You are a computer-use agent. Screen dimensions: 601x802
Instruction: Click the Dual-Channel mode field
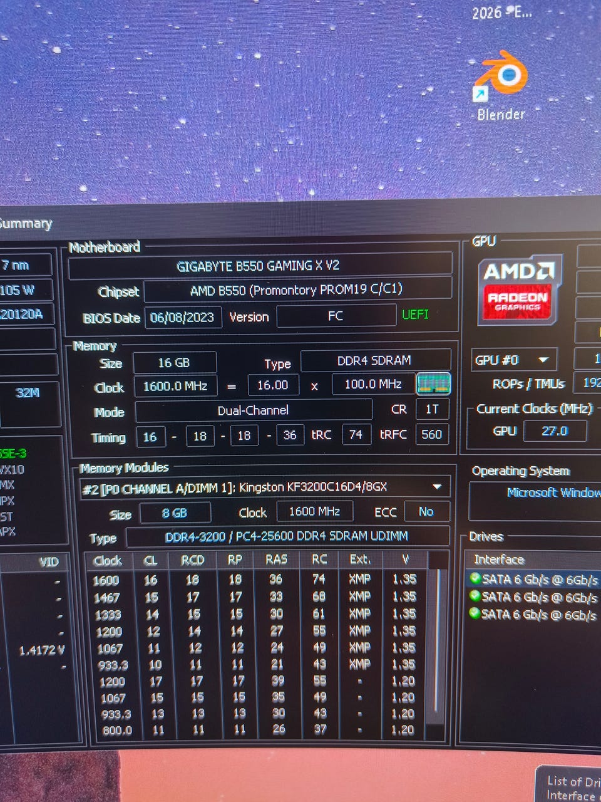[x=253, y=410]
